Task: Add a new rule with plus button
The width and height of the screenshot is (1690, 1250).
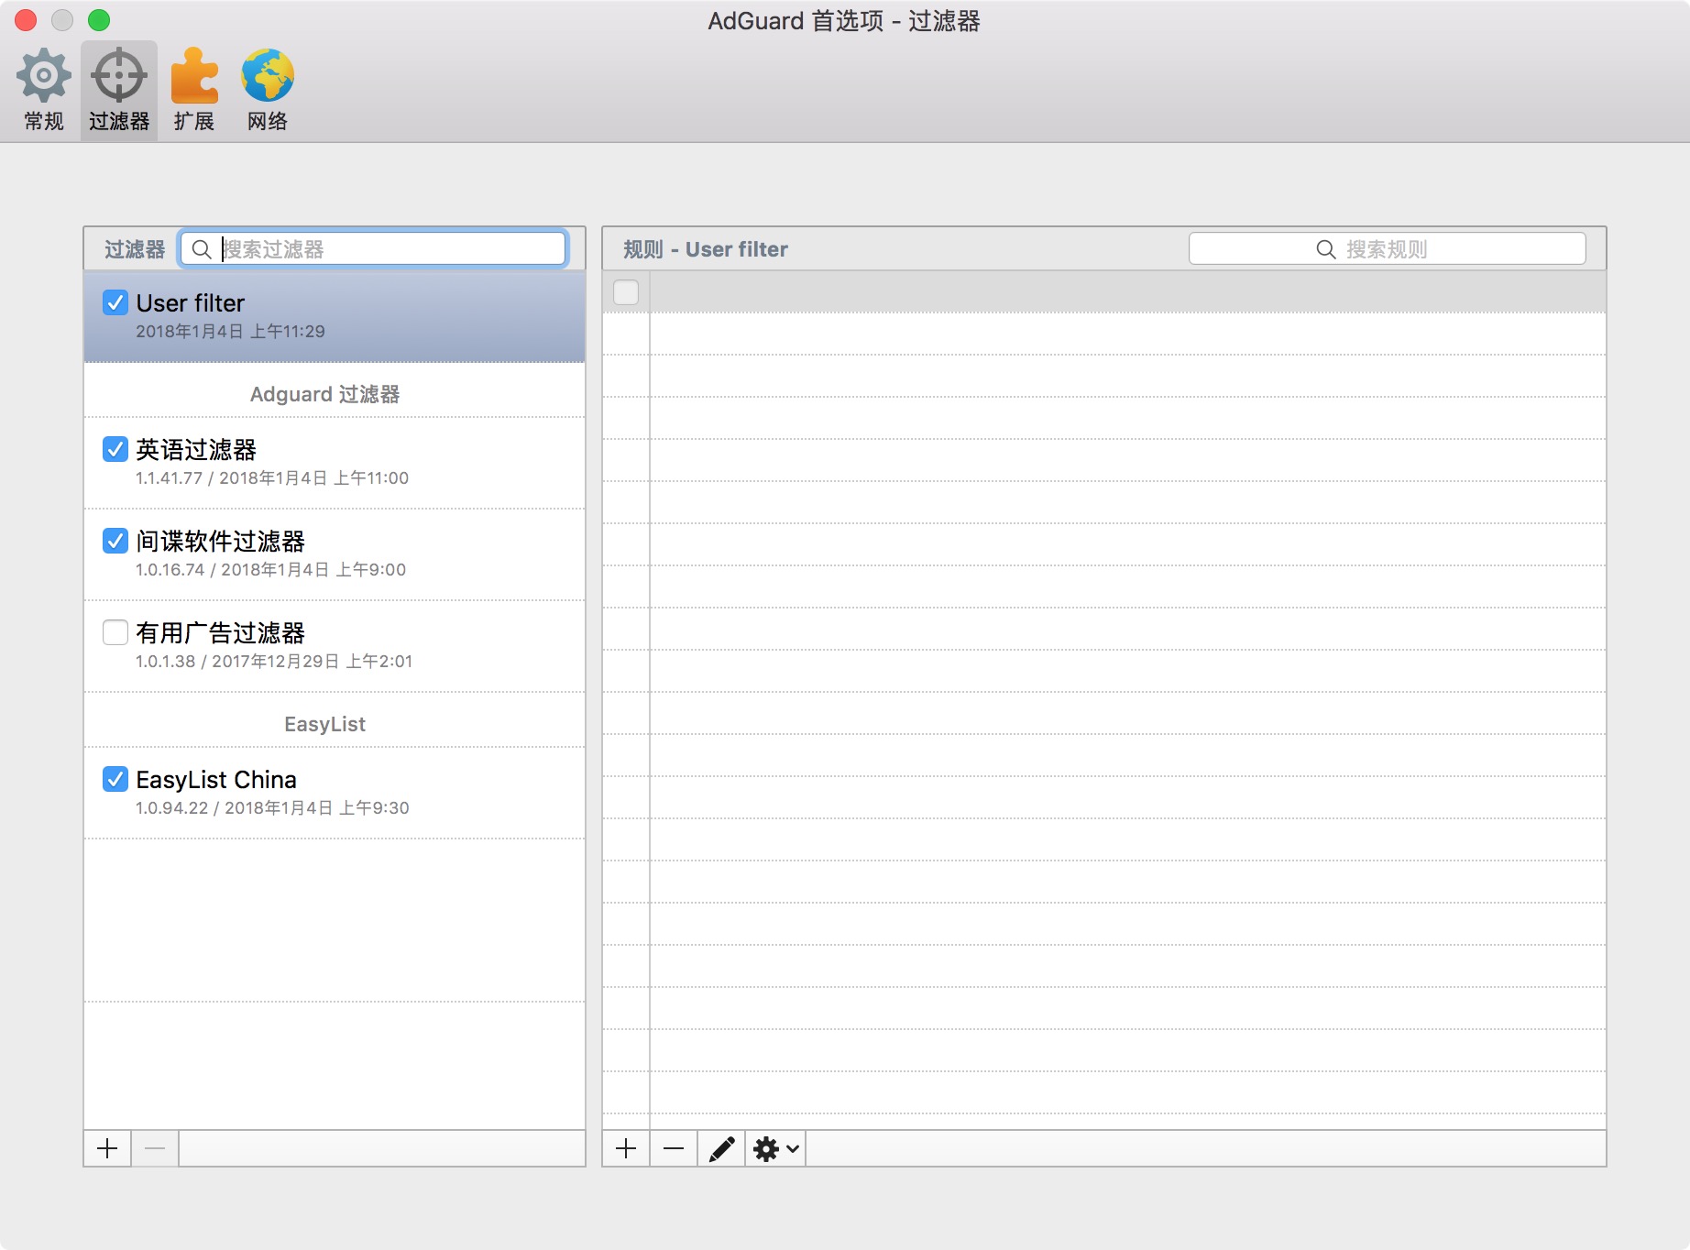Action: (x=626, y=1148)
